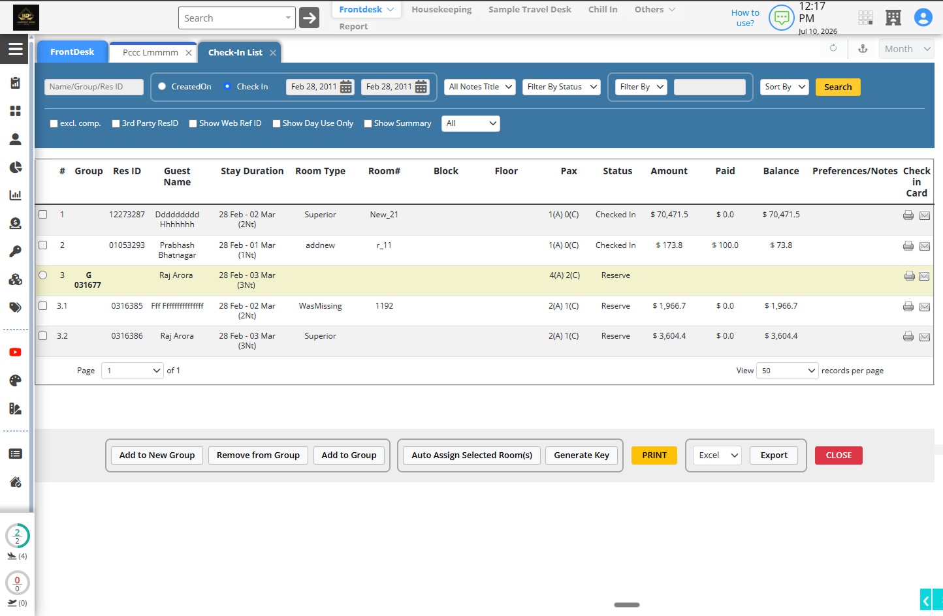Click Auto Assign Selected Room(s)
The width and height of the screenshot is (943, 616).
coord(472,455)
